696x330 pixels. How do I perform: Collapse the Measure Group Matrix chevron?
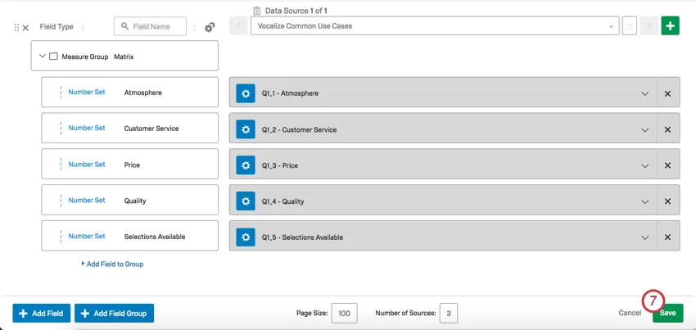pos(43,57)
